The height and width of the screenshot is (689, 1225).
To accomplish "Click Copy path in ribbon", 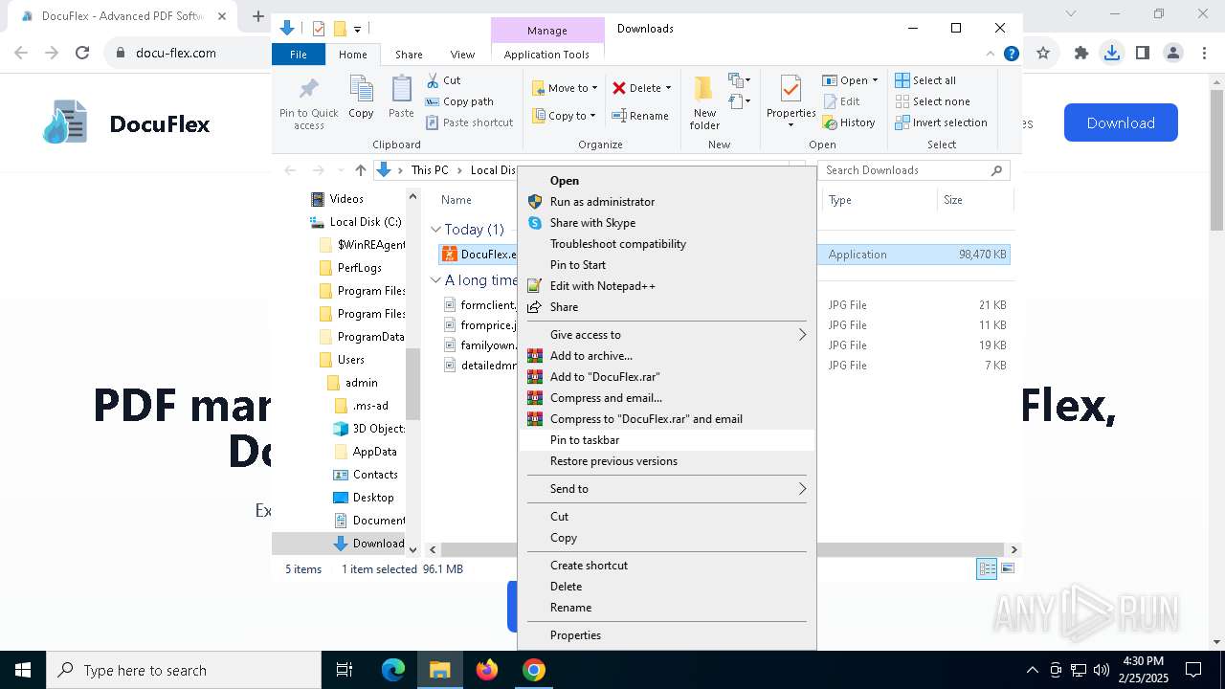I will click(x=459, y=101).
